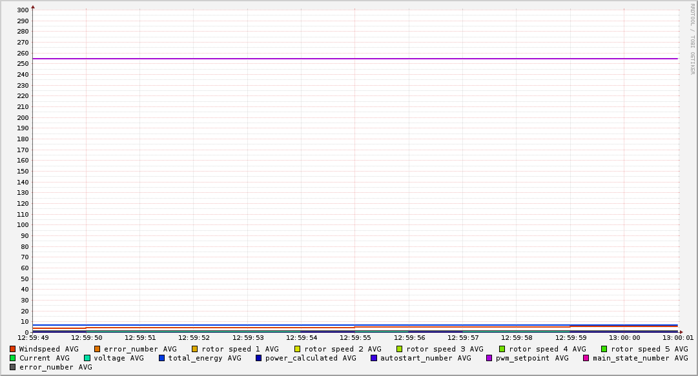Click the rotor speed 4 AVG legend text
Screen dimensions: 698x376
pyautogui.click(x=547, y=349)
